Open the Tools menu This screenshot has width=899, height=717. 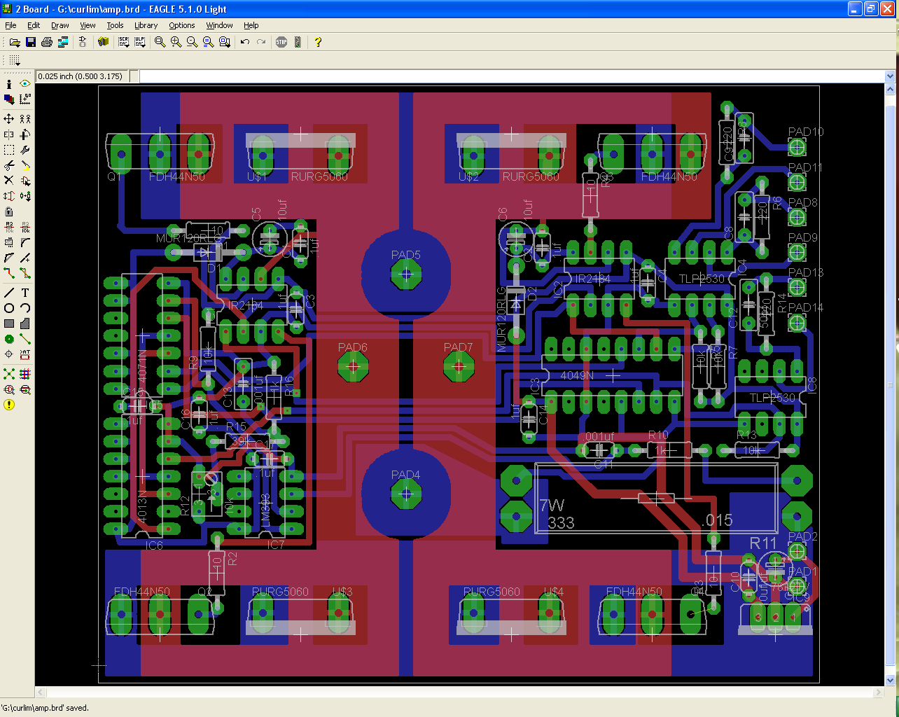click(x=115, y=25)
